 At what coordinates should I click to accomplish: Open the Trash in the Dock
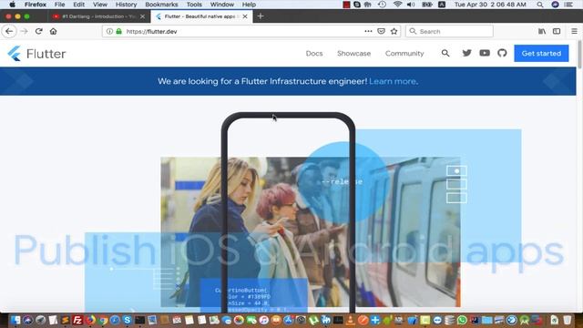pos(567,320)
